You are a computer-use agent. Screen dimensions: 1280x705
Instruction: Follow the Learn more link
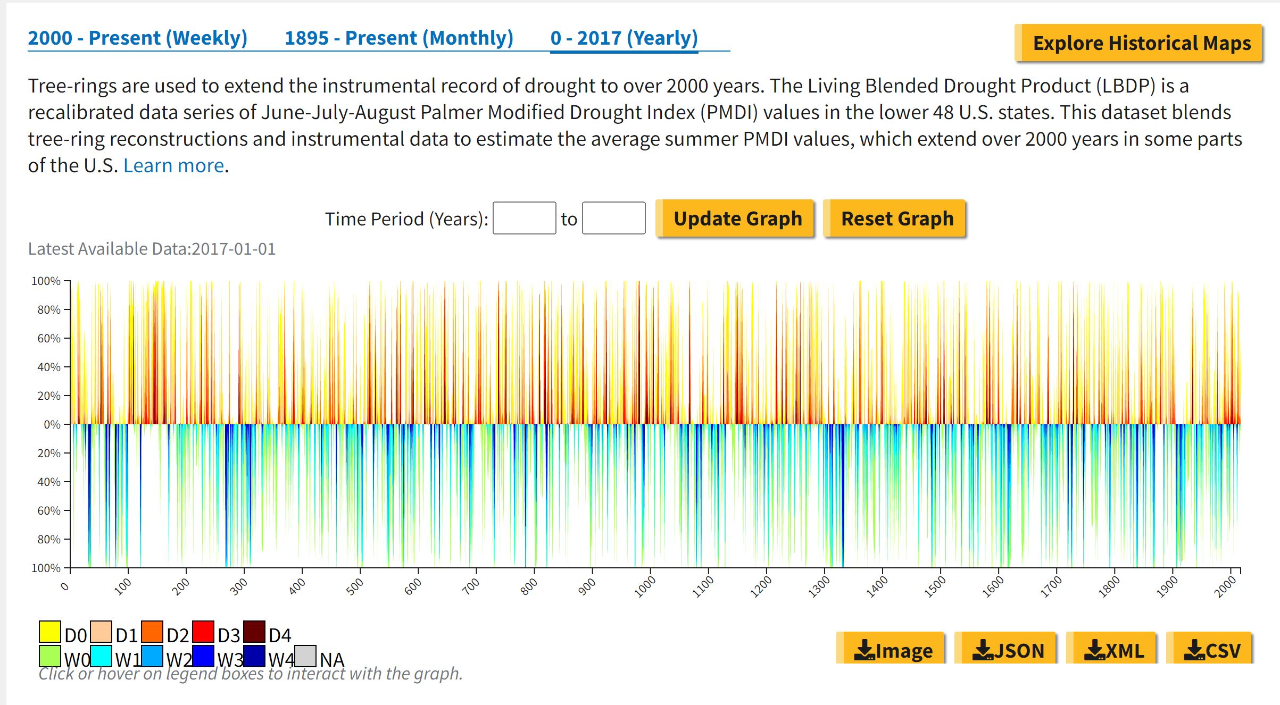pos(173,166)
